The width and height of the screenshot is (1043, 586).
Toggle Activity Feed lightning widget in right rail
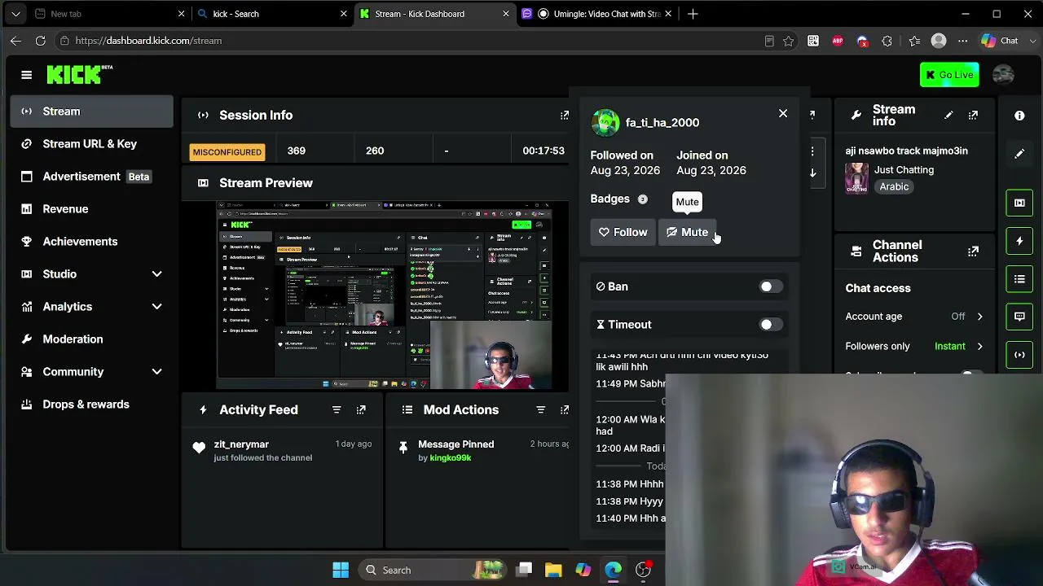coord(1019,241)
